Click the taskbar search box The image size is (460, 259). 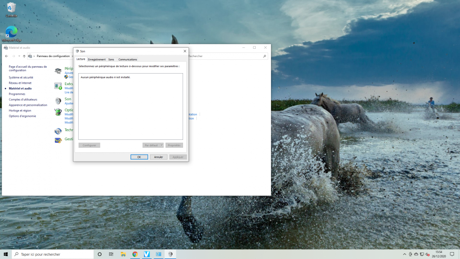[x=53, y=254]
